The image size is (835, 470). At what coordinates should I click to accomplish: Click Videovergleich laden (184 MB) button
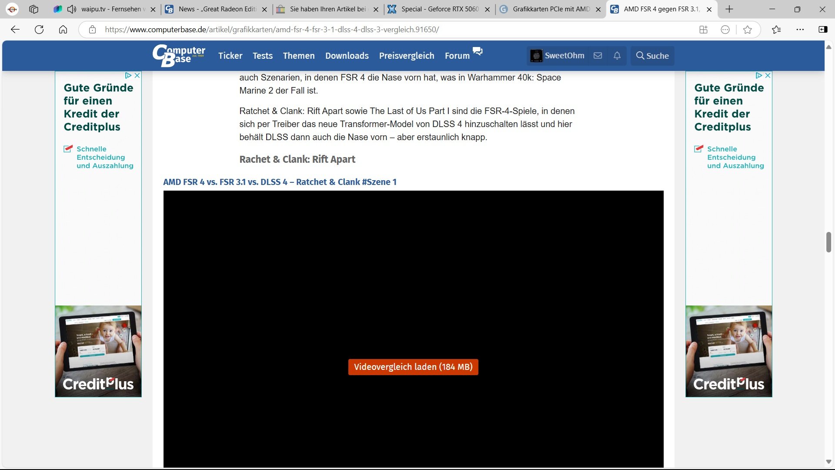[413, 367]
